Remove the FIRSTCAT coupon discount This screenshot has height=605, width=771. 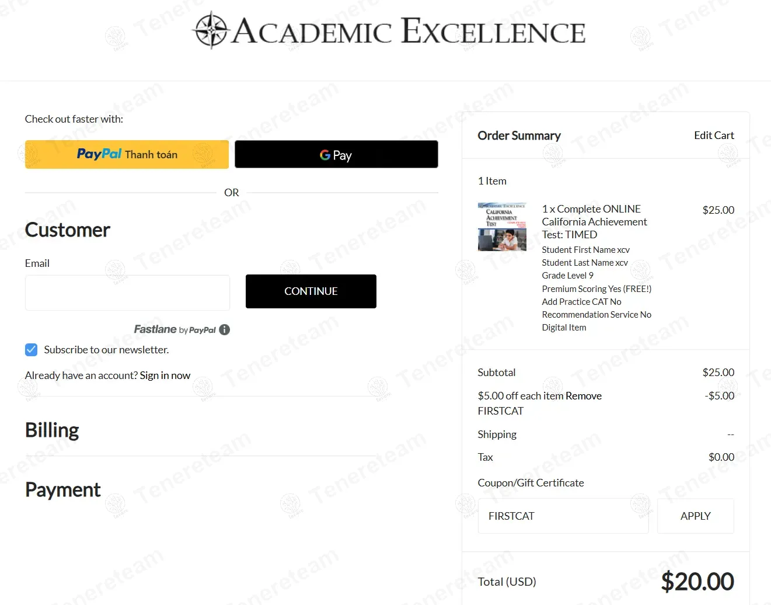click(x=583, y=396)
